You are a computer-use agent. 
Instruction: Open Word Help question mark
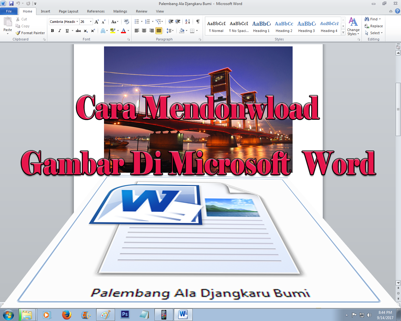click(x=398, y=11)
